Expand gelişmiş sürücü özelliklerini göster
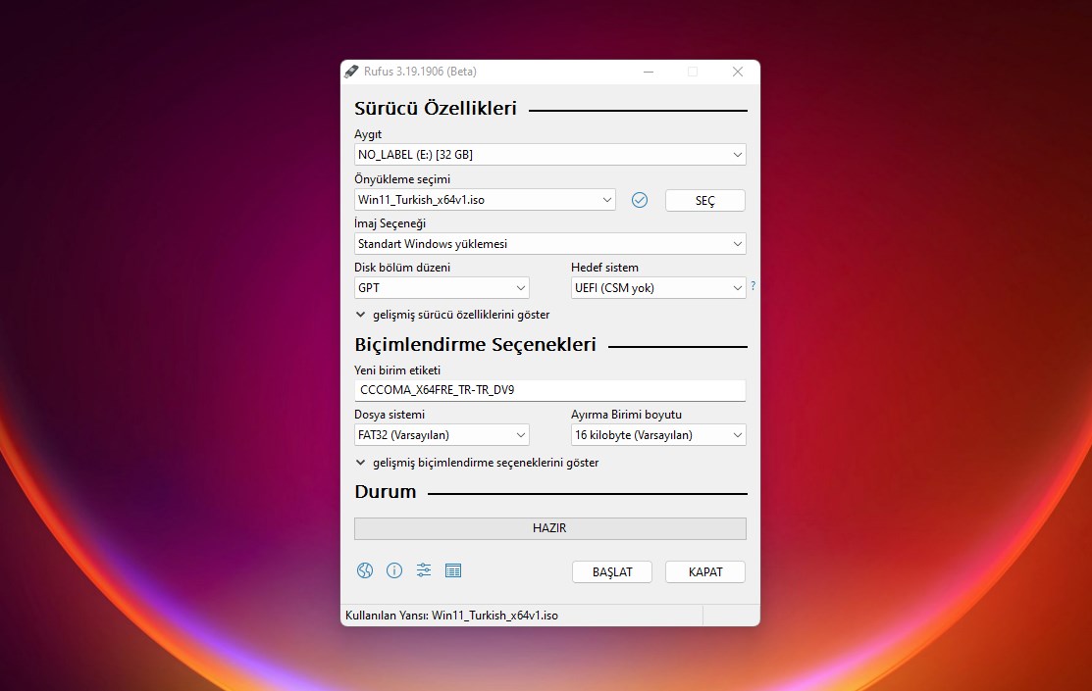This screenshot has height=691, width=1092. coord(452,315)
